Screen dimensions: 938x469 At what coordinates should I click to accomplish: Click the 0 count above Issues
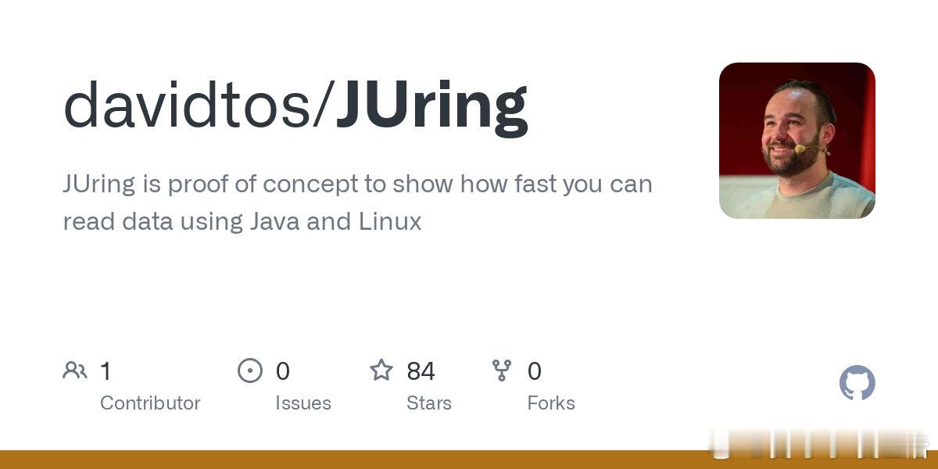pyautogui.click(x=283, y=371)
